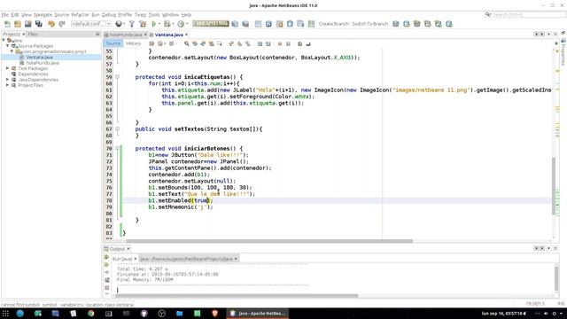This screenshot has width=567, height=319.
Task: Open the applications grid in taskbar
Action: [x=5, y=313]
